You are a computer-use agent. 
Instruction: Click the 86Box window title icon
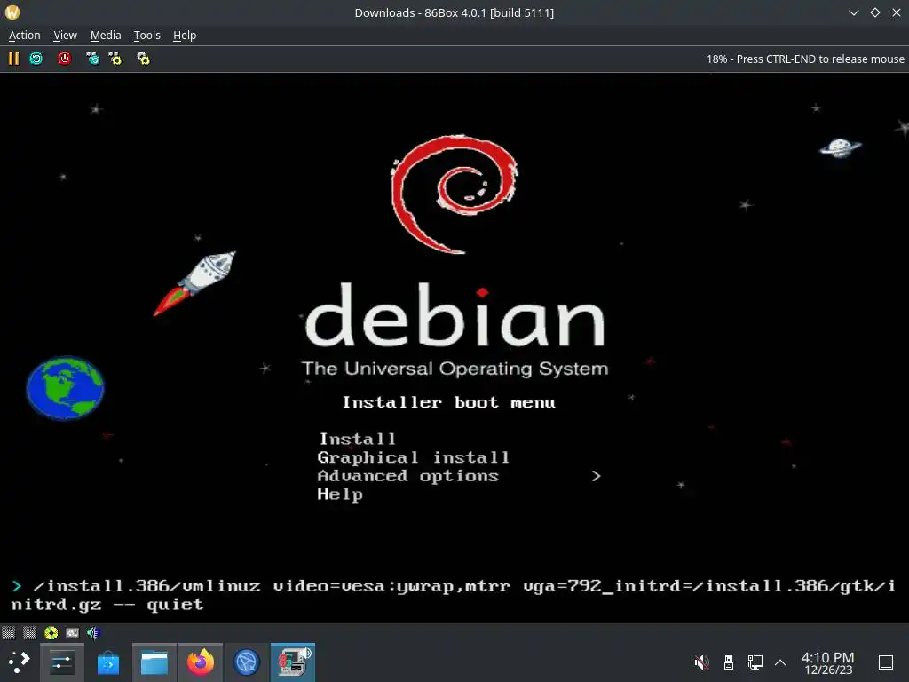coord(12,12)
